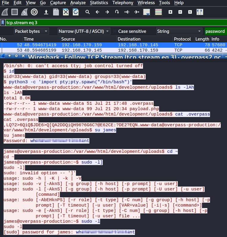The width and height of the screenshot is (227, 237).
Task: Reload the capture file icon
Action: click(76, 12)
